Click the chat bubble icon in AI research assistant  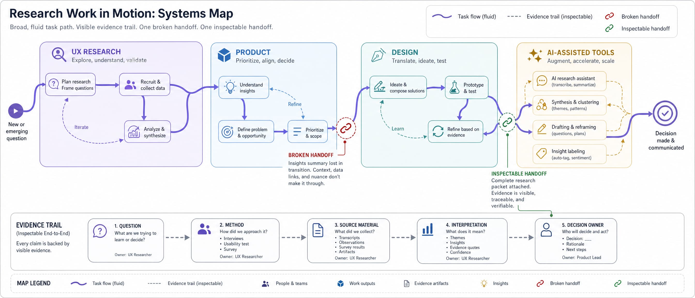(542, 81)
